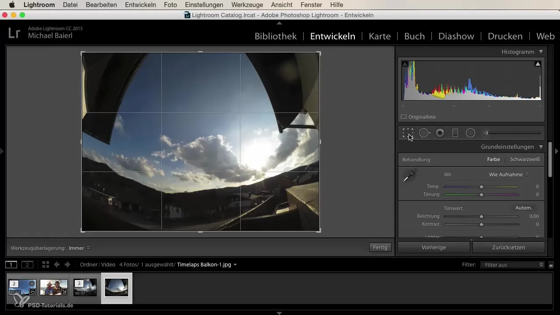Pick the white balance eyedropper tool
560x315 pixels.
pos(409,176)
